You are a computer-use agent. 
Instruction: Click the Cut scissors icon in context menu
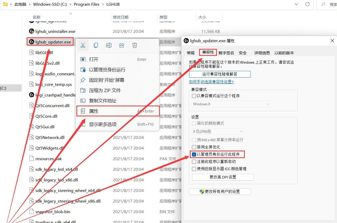tap(83, 45)
